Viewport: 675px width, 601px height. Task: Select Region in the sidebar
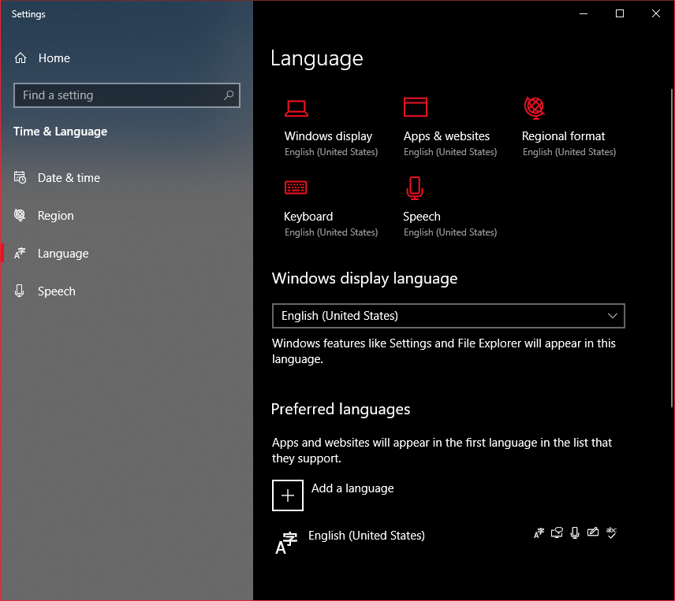(55, 215)
